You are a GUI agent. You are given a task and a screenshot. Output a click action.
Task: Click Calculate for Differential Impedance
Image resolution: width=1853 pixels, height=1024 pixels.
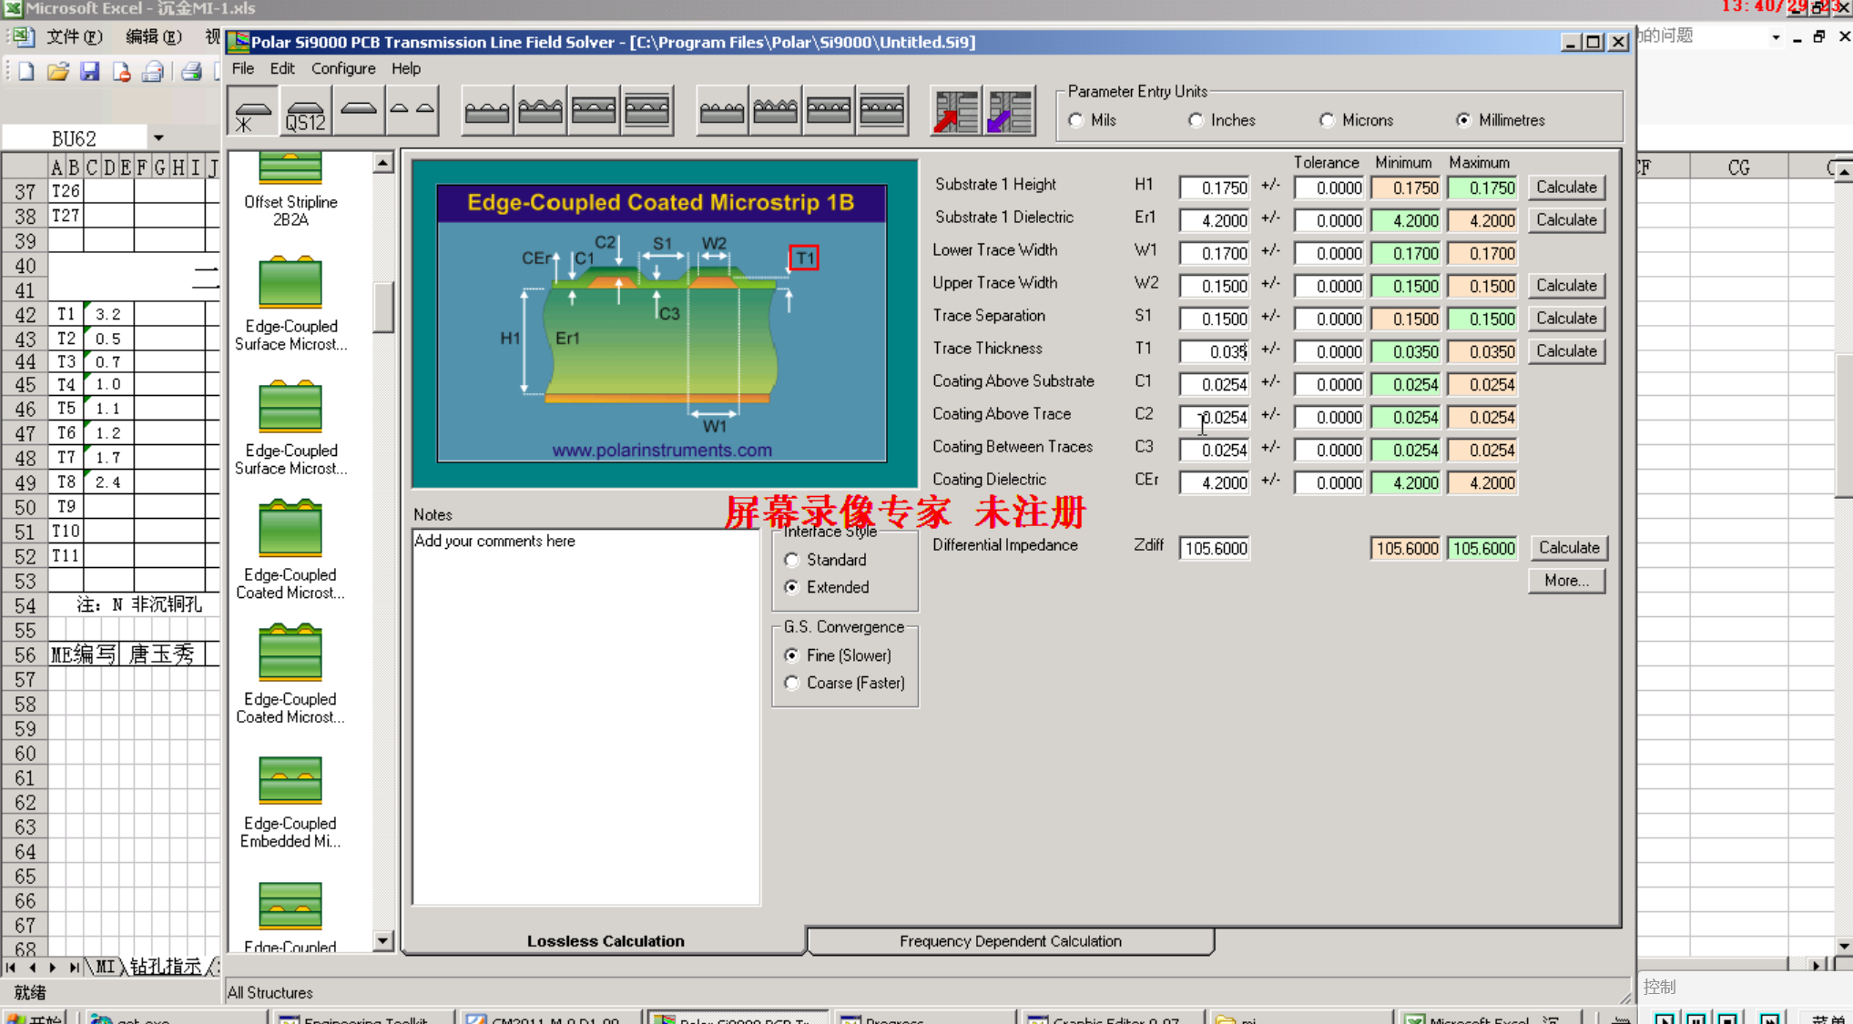click(x=1569, y=547)
